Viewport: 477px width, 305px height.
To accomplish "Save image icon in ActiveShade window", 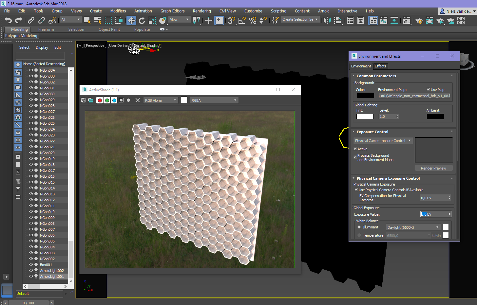I will pyautogui.click(x=83, y=100).
